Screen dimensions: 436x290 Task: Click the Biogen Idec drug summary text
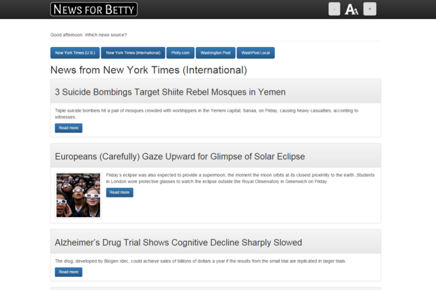(200, 261)
